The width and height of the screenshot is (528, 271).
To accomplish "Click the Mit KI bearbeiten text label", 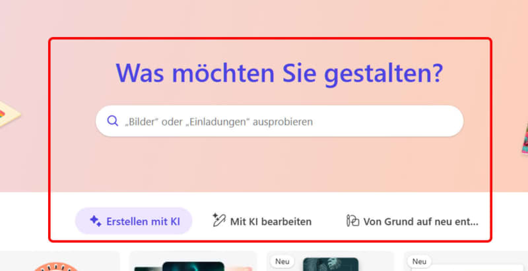I will point(271,221).
